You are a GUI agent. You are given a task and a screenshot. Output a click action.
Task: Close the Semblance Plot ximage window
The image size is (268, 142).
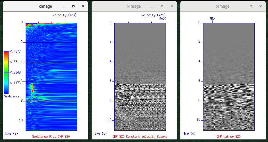[83, 6]
